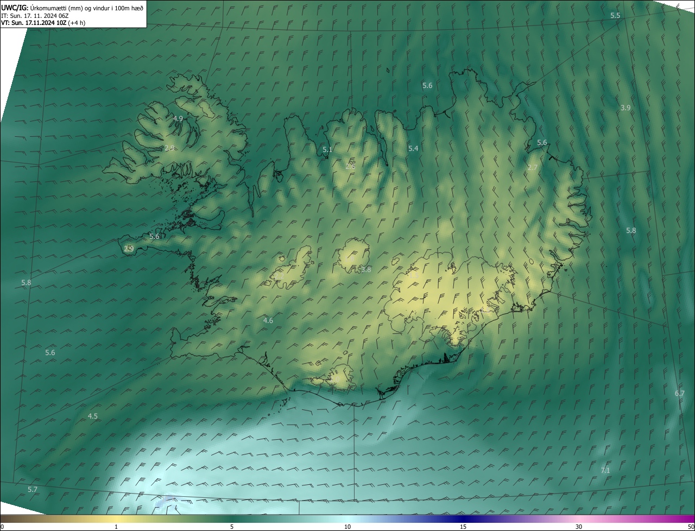
Task: Click the 5.4 value label on the map
Action: tap(413, 149)
